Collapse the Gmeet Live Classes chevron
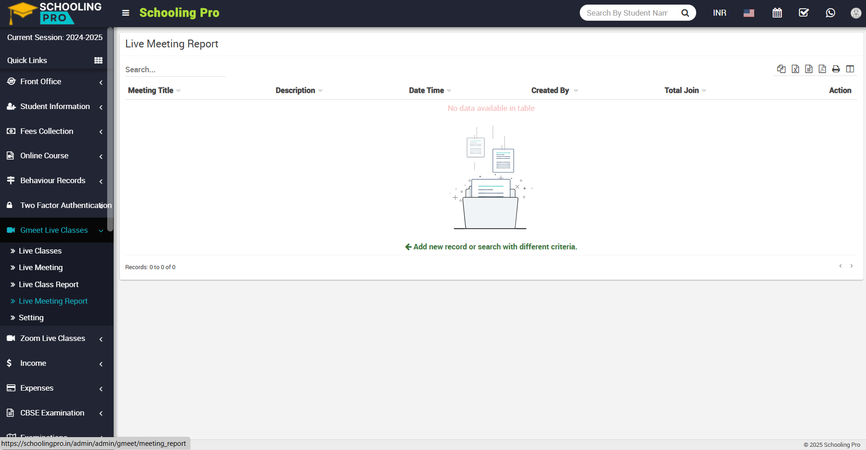The height and width of the screenshot is (450, 866). pos(101,231)
